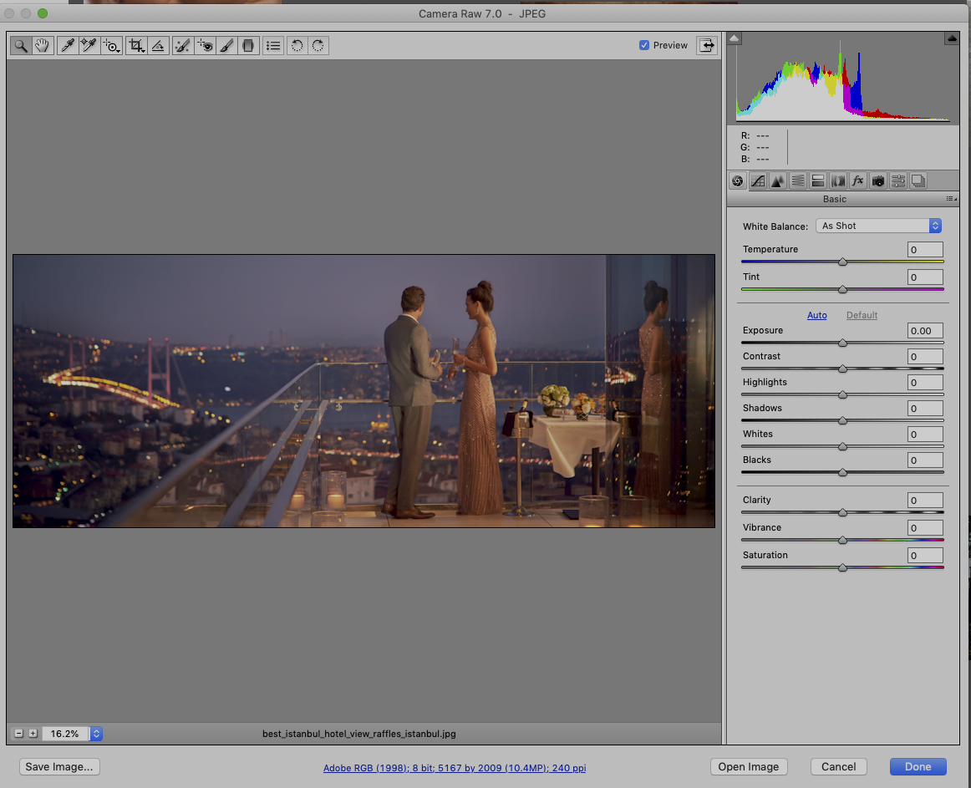Rotate image 90 degrees clockwise

(x=318, y=46)
